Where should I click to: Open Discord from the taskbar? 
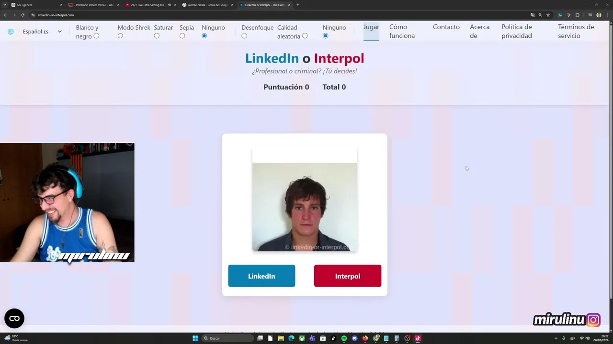(x=354, y=338)
